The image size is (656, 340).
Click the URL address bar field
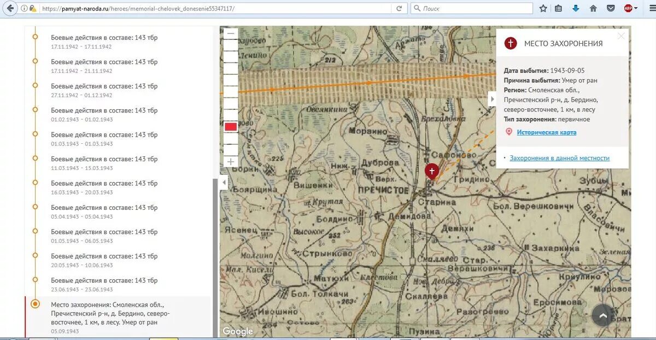(x=216, y=9)
